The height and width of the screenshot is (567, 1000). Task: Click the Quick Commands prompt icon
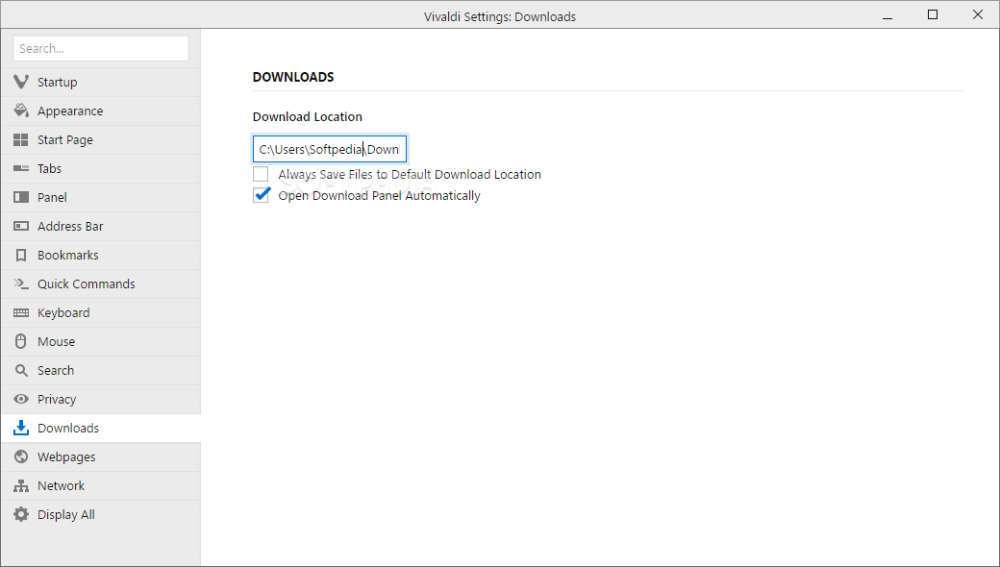click(21, 283)
